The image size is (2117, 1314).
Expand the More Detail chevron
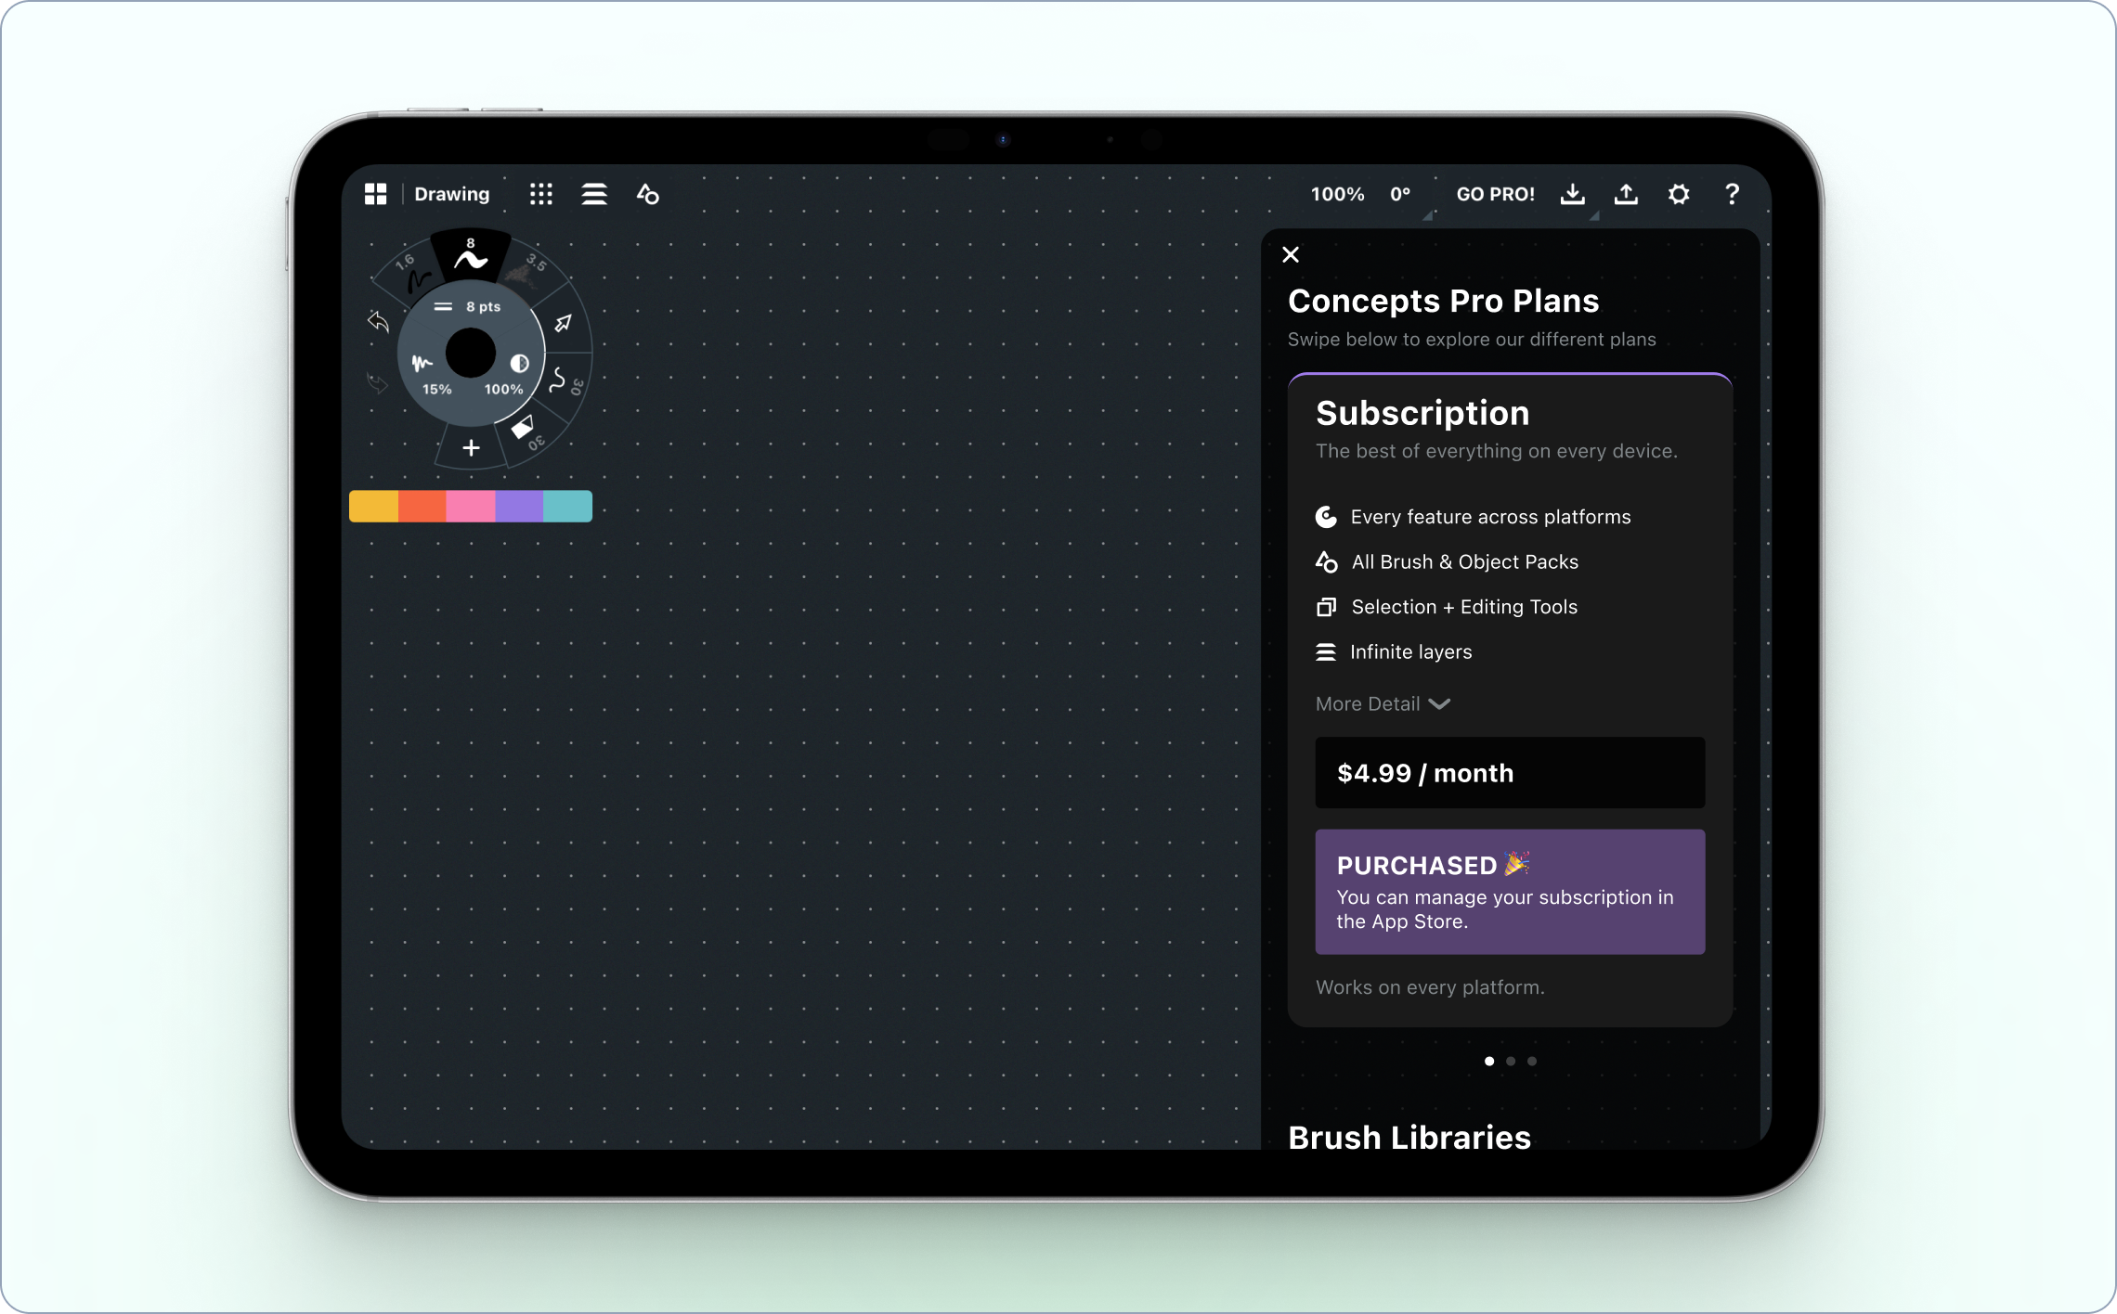(1439, 704)
